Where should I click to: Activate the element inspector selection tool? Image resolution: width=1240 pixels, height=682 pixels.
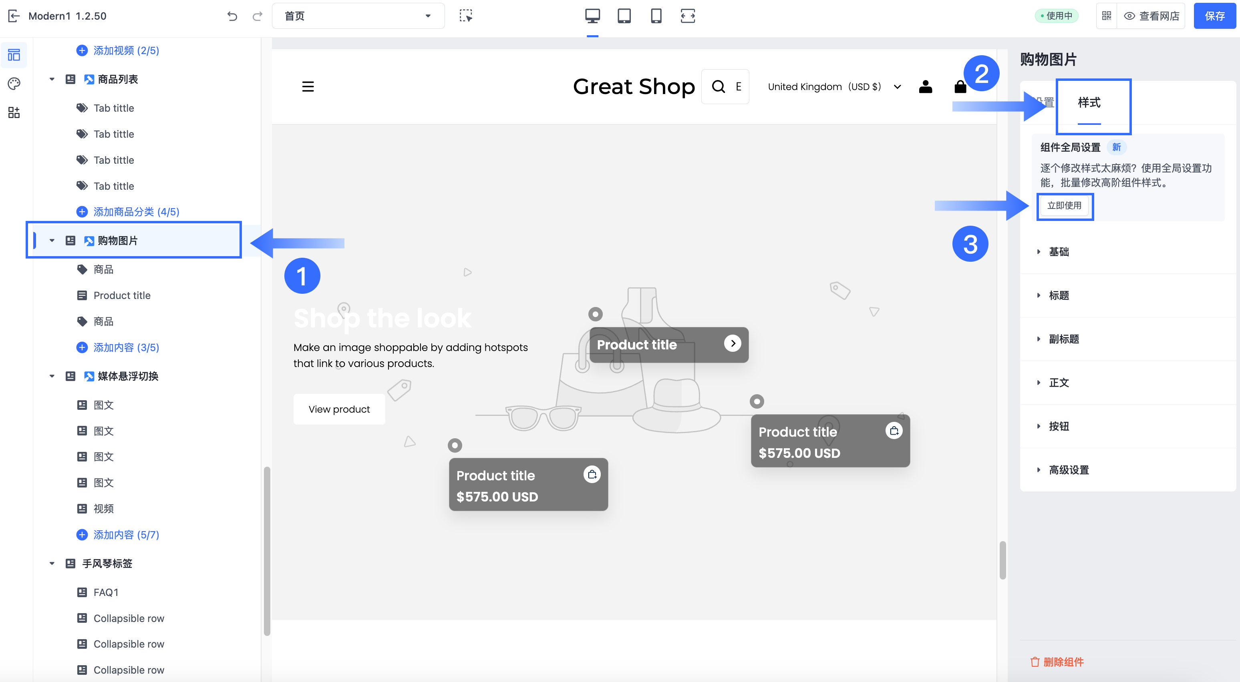click(465, 16)
